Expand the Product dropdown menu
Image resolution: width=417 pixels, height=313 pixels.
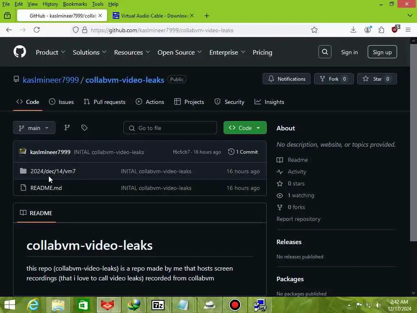pyautogui.click(x=50, y=52)
